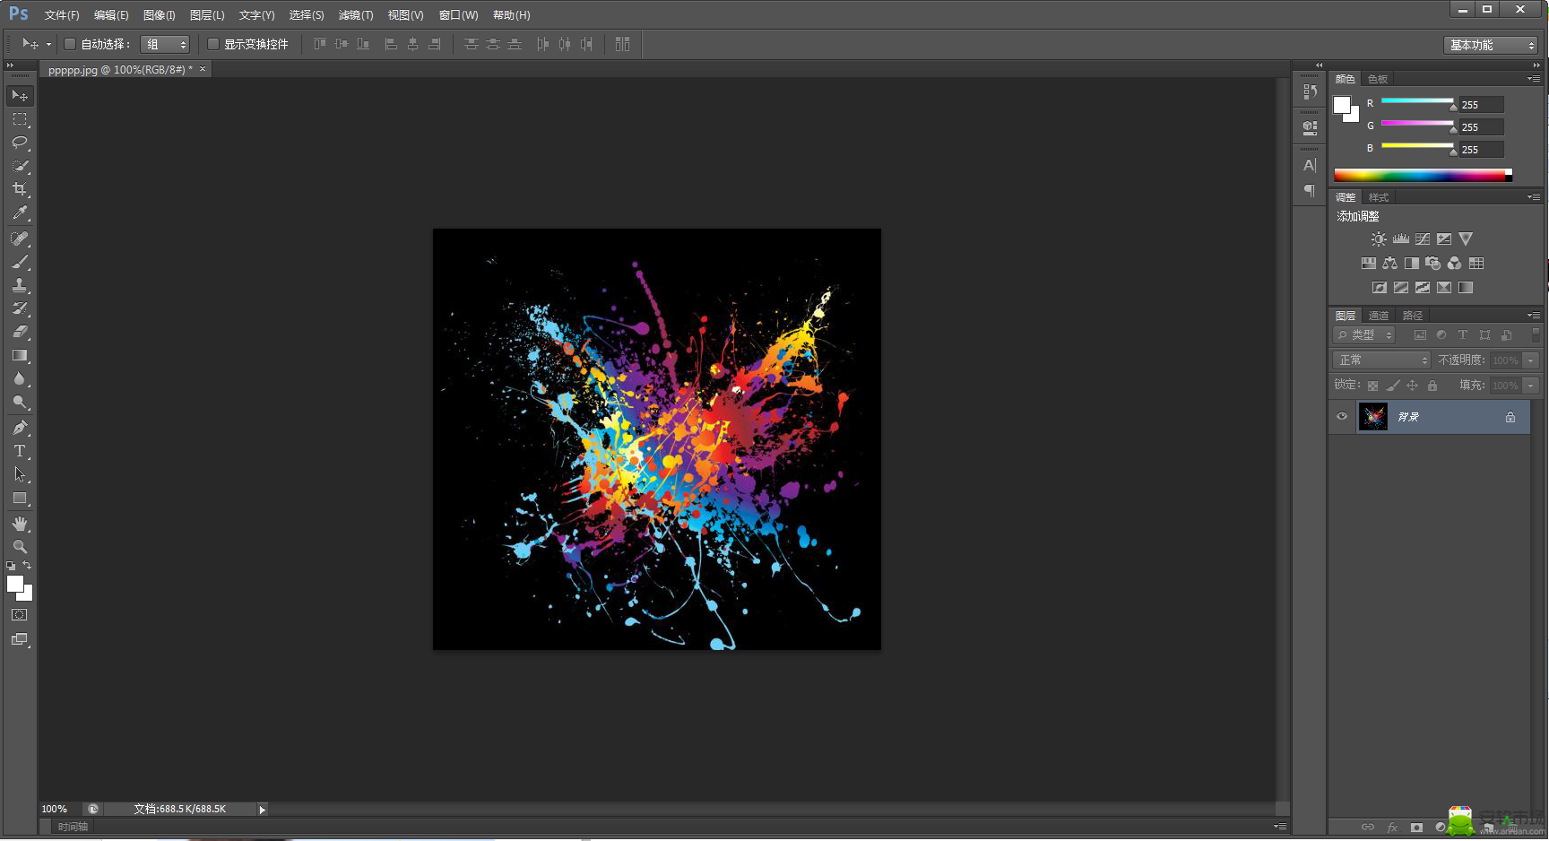Image resolution: width=1549 pixels, height=841 pixels.
Task: Choose the Pen tool
Action: point(20,428)
